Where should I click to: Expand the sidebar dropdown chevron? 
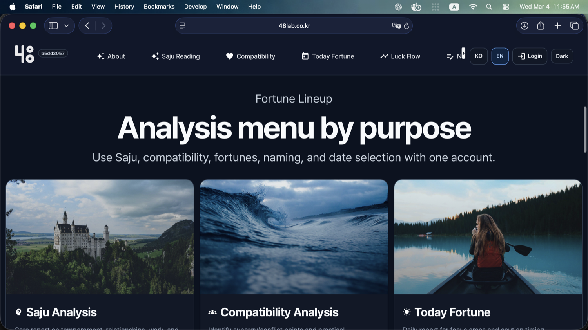[x=67, y=26]
